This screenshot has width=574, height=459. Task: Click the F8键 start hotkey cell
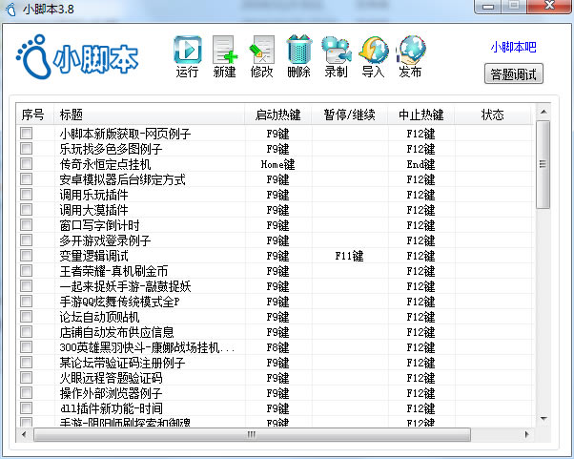(x=277, y=347)
